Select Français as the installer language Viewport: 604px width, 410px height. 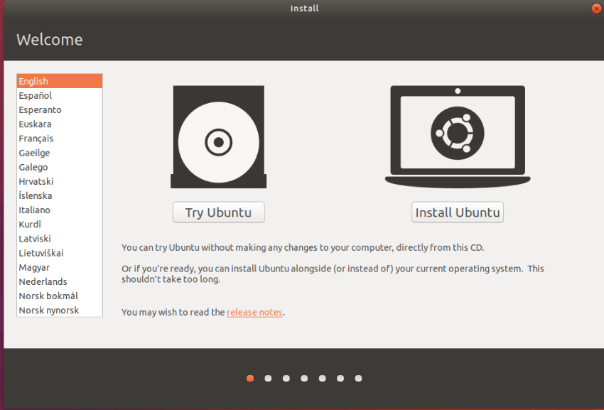(x=36, y=138)
